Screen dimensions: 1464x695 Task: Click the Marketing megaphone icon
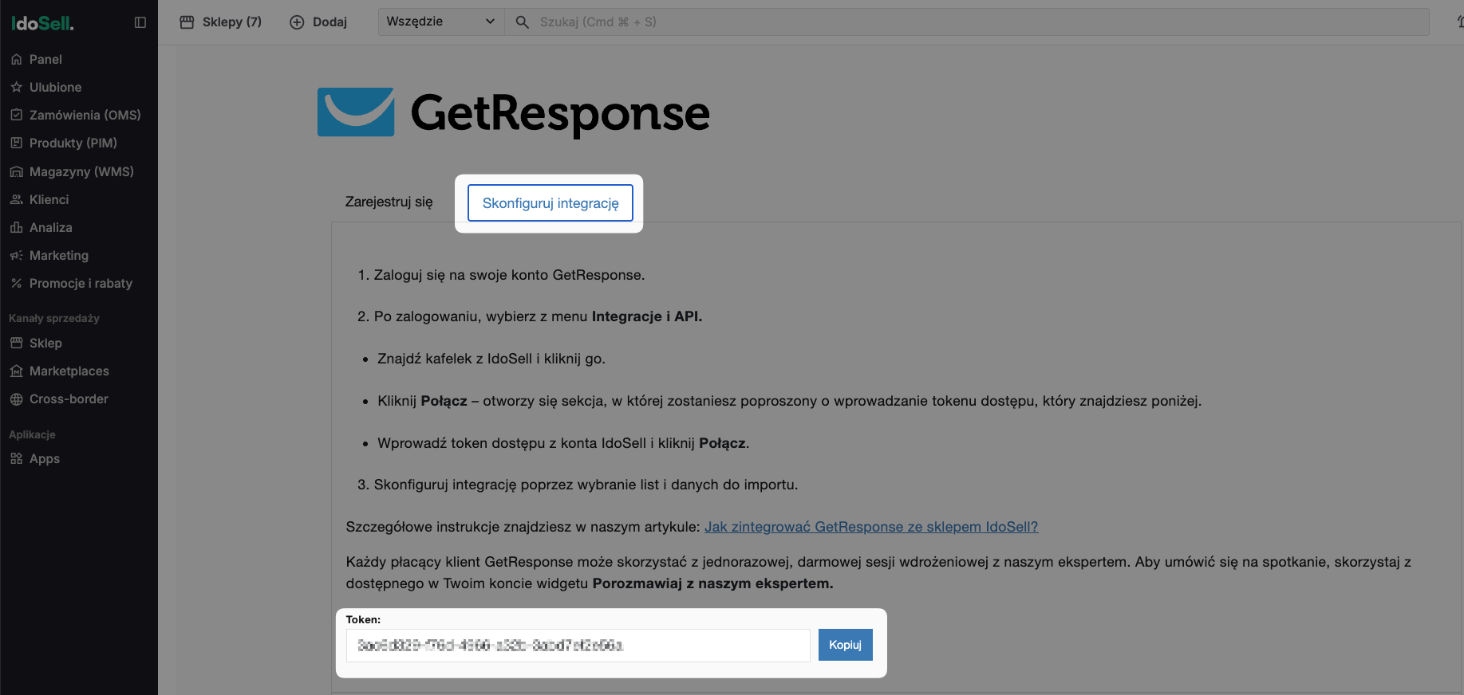click(16, 255)
